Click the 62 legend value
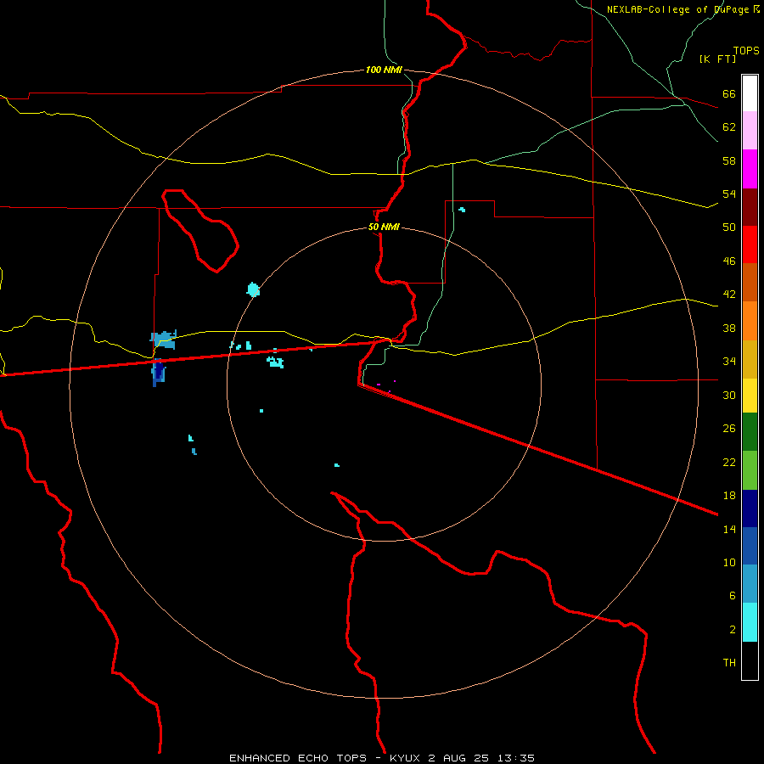 tap(729, 126)
